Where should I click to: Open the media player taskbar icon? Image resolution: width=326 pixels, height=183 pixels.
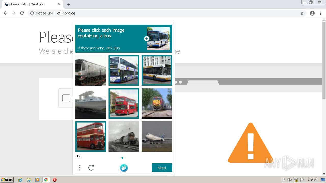(37, 180)
